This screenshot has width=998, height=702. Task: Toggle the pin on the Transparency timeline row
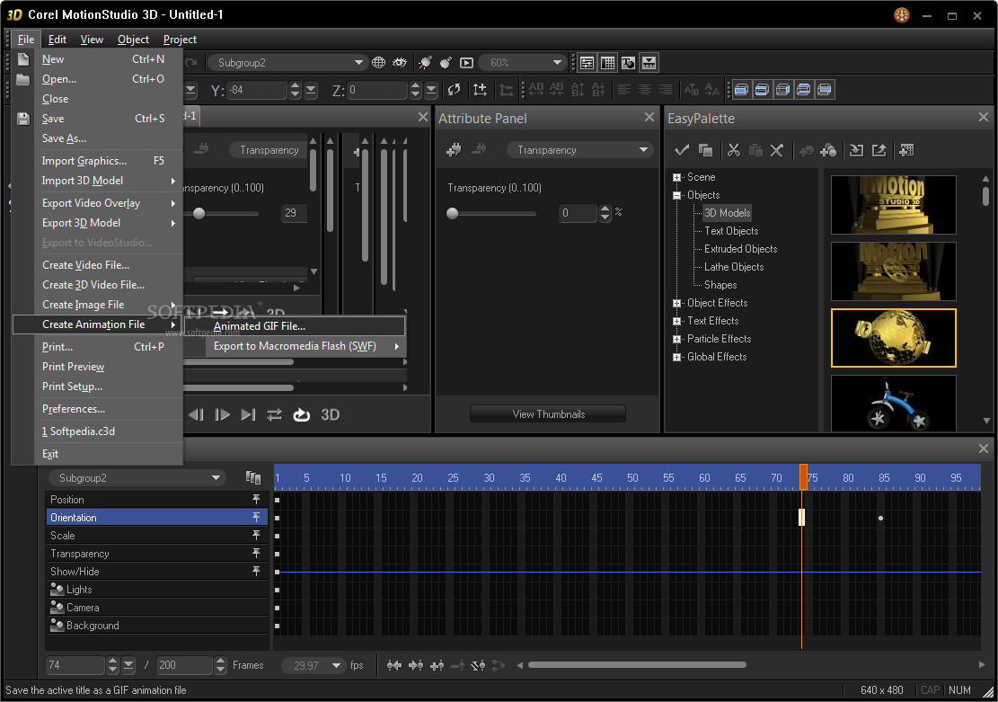tap(257, 553)
